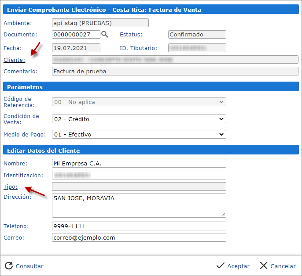Viewport: 302px width, 276px height.
Task: Click the Tipo link label
Action: pyautogui.click(x=10, y=186)
